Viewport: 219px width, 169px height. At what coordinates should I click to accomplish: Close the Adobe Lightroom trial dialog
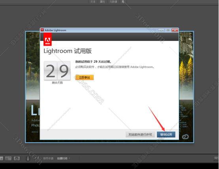(175, 30)
